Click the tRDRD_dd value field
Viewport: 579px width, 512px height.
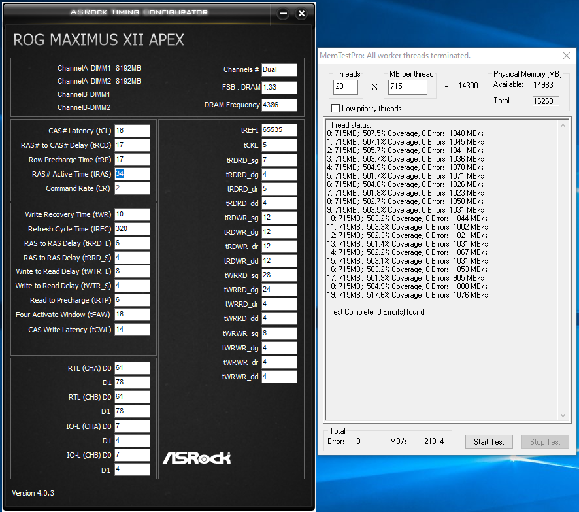coord(279,203)
